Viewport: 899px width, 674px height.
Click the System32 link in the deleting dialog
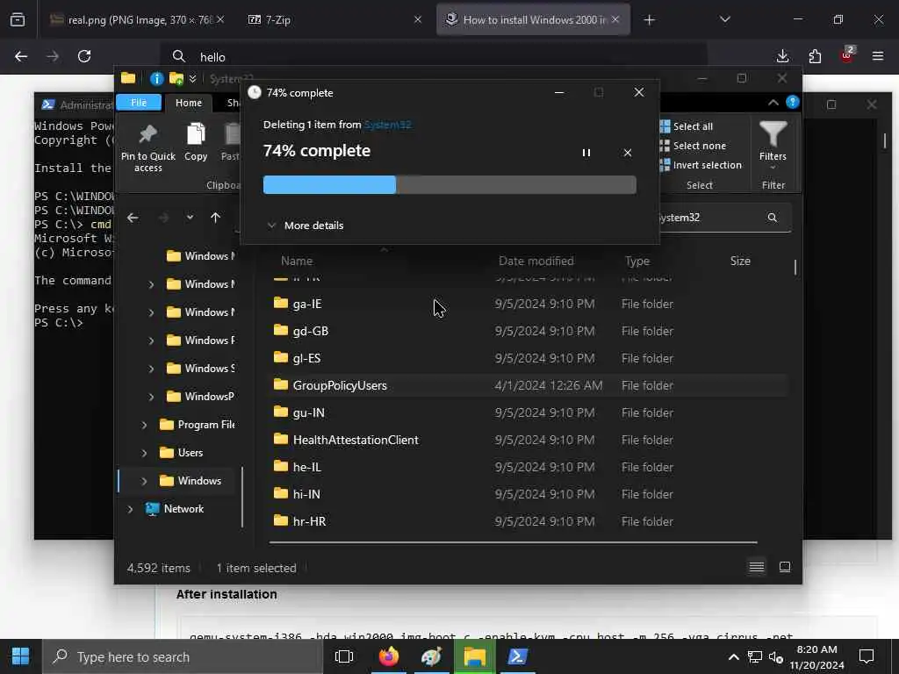pos(387,125)
